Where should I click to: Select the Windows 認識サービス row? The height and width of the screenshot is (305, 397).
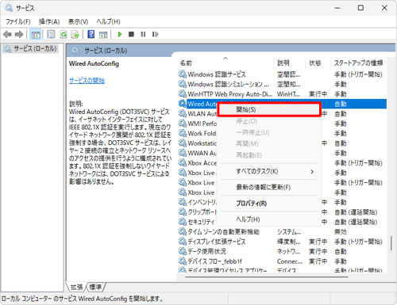[282, 74]
